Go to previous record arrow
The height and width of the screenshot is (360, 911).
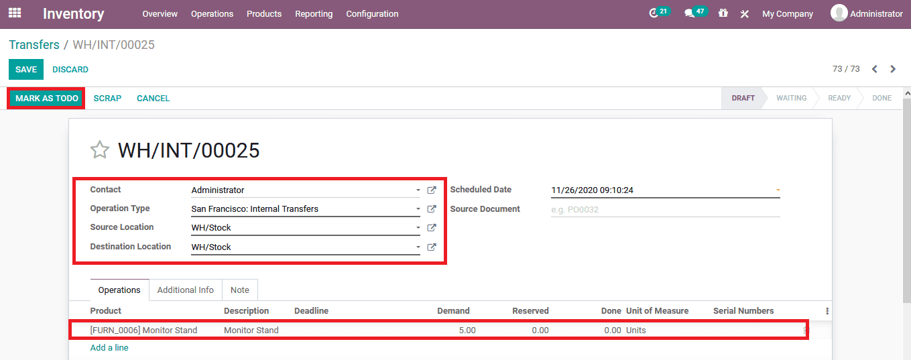[875, 69]
